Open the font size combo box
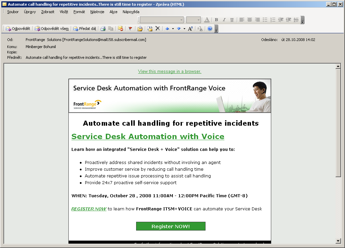 click(x=193, y=20)
